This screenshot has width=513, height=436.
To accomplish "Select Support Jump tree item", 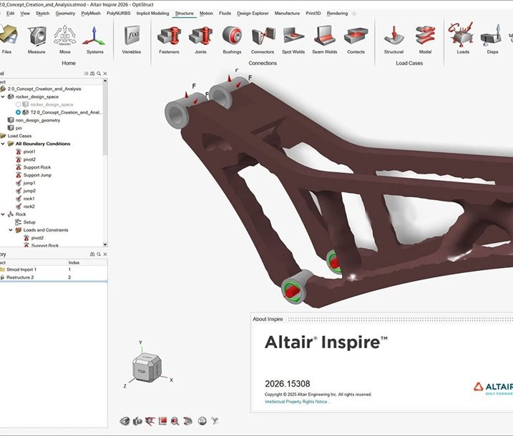I will 37,175.
